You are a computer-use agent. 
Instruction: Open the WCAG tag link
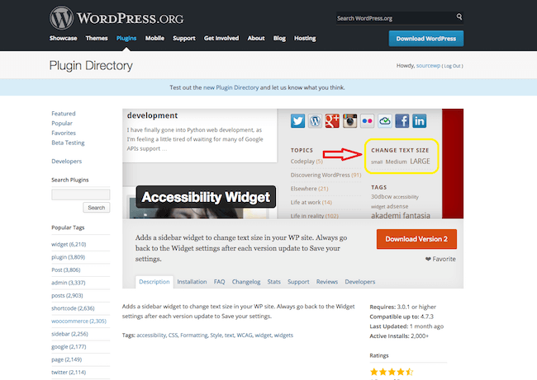click(x=245, y=335)
